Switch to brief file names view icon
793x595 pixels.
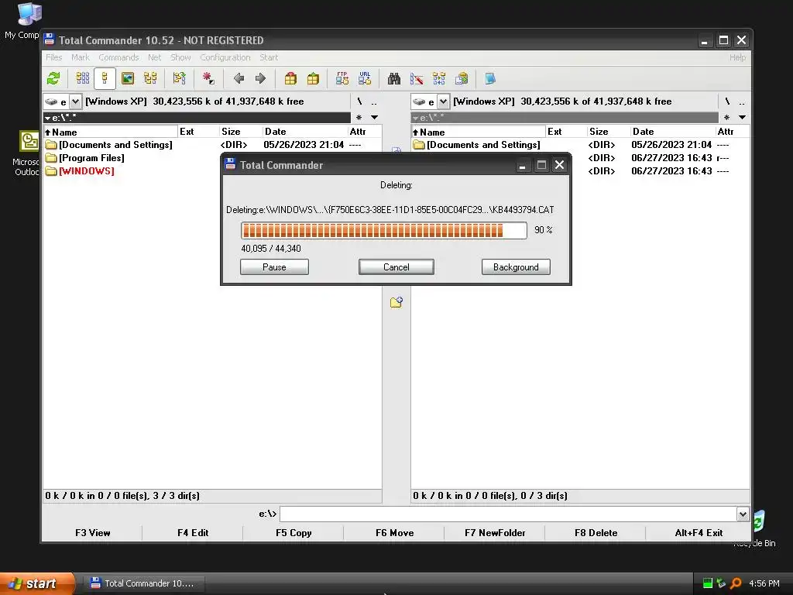[x=82, y=78]
